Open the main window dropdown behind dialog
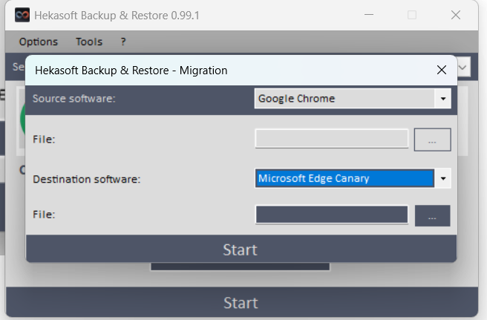Screen dimensions: 487x320 [x=464, y=68]
